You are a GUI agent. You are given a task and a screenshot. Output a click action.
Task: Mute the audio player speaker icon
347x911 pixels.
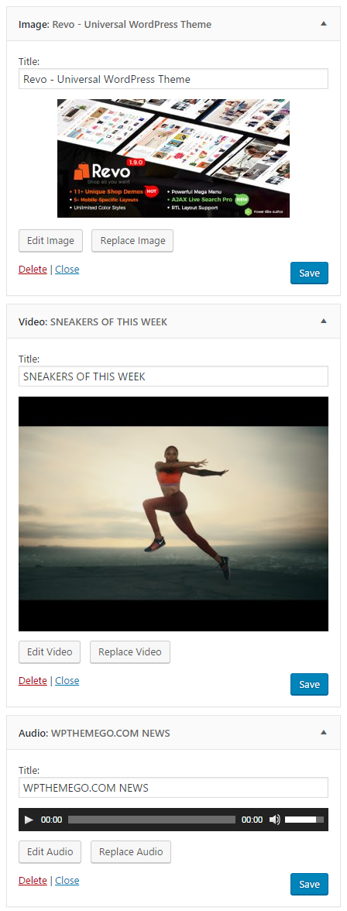[x=274, y=820]
